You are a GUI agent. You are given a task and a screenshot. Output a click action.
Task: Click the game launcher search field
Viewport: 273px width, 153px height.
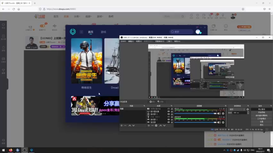(x=181, y=32)
